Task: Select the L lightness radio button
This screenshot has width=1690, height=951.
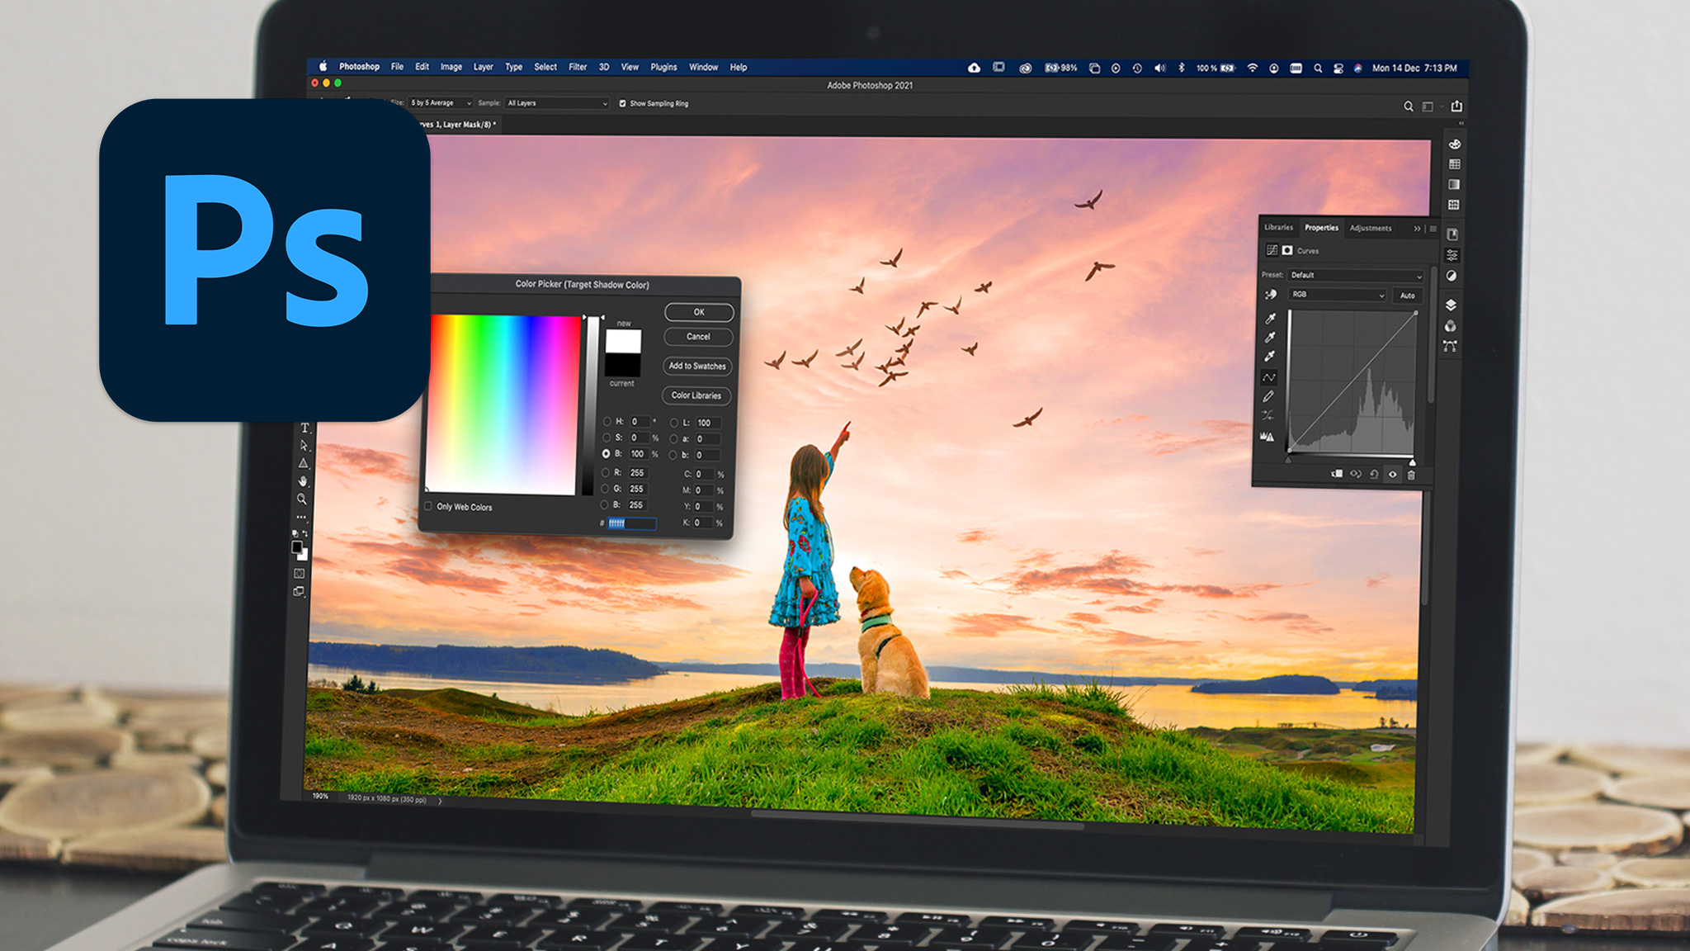Action: point(673,422)
